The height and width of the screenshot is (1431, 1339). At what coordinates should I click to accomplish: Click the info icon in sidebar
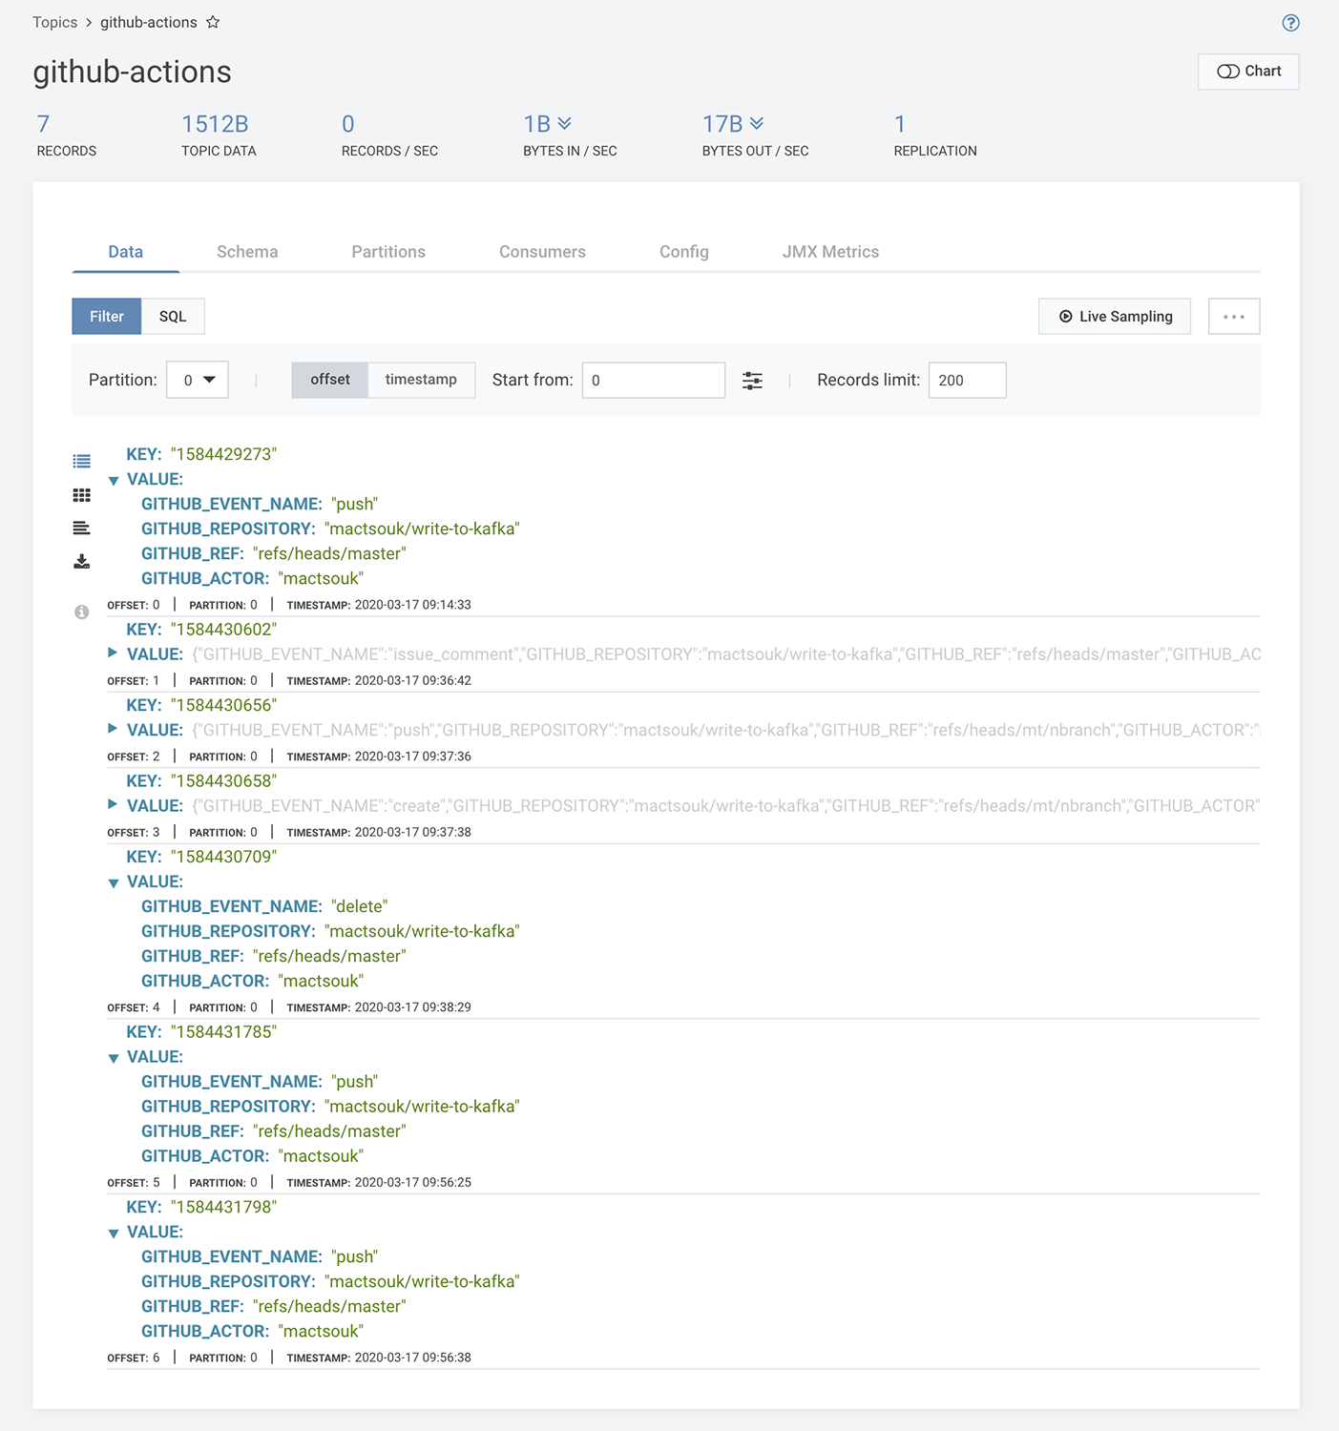point(82,612)
